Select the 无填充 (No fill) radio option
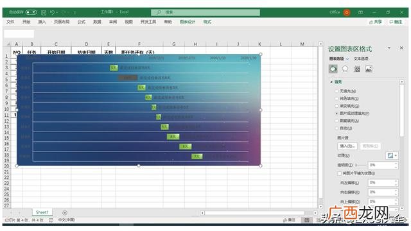This screenshot has height=231, width=411. coord(337,91)
